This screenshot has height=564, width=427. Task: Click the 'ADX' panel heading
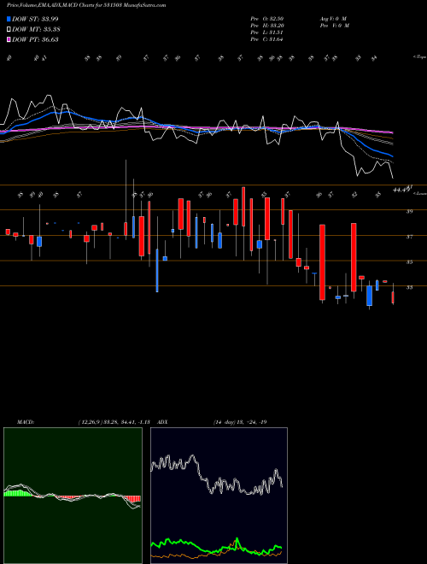click(x=163, y=422)
